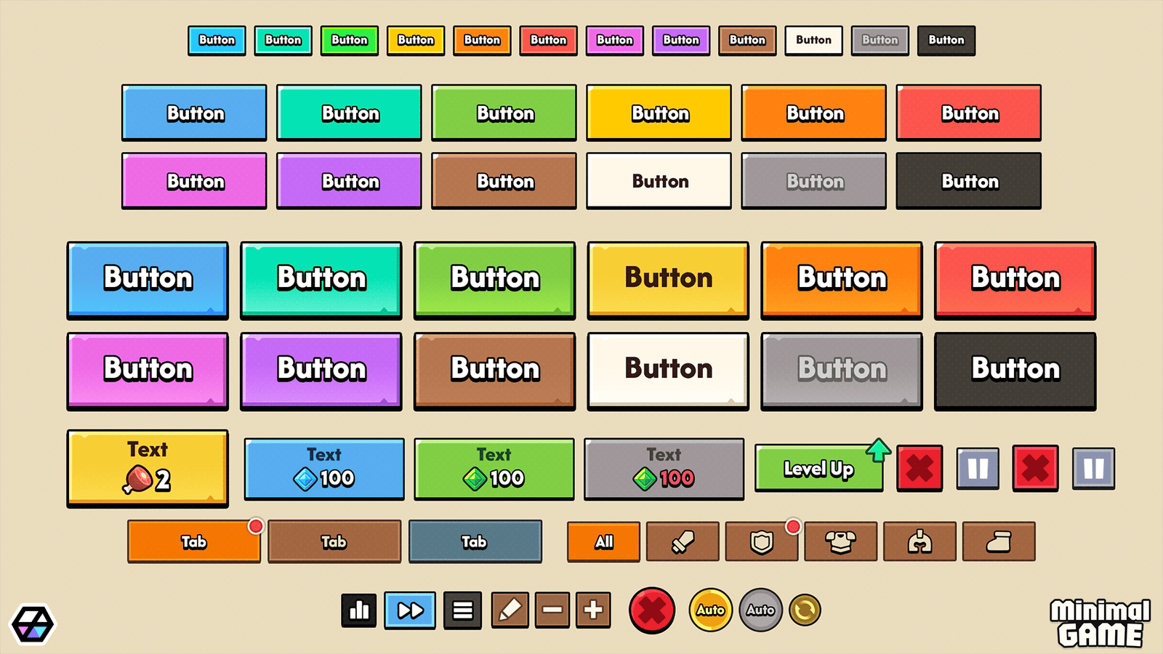Click the medium flat black Button

pyautogui.click(x=969, y=181)
